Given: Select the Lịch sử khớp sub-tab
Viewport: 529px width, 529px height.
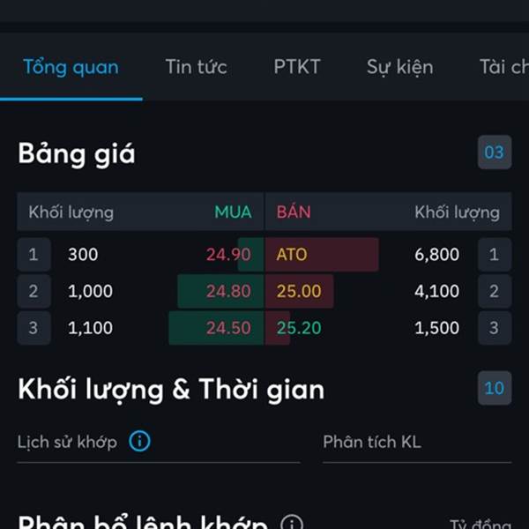Looking at the screenshot, I should tap(67, 442).
